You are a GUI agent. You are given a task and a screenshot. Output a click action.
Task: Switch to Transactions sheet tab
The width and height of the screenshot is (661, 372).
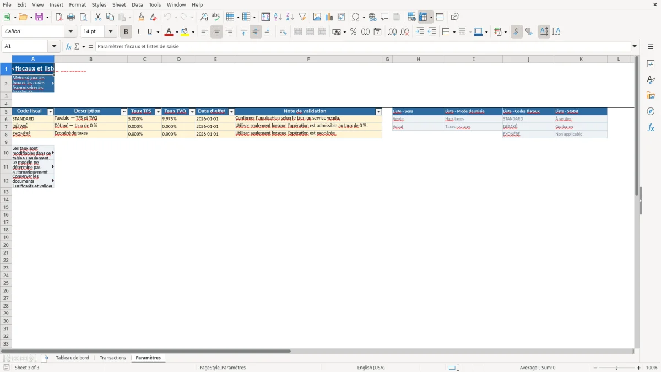tap(113, 358)
